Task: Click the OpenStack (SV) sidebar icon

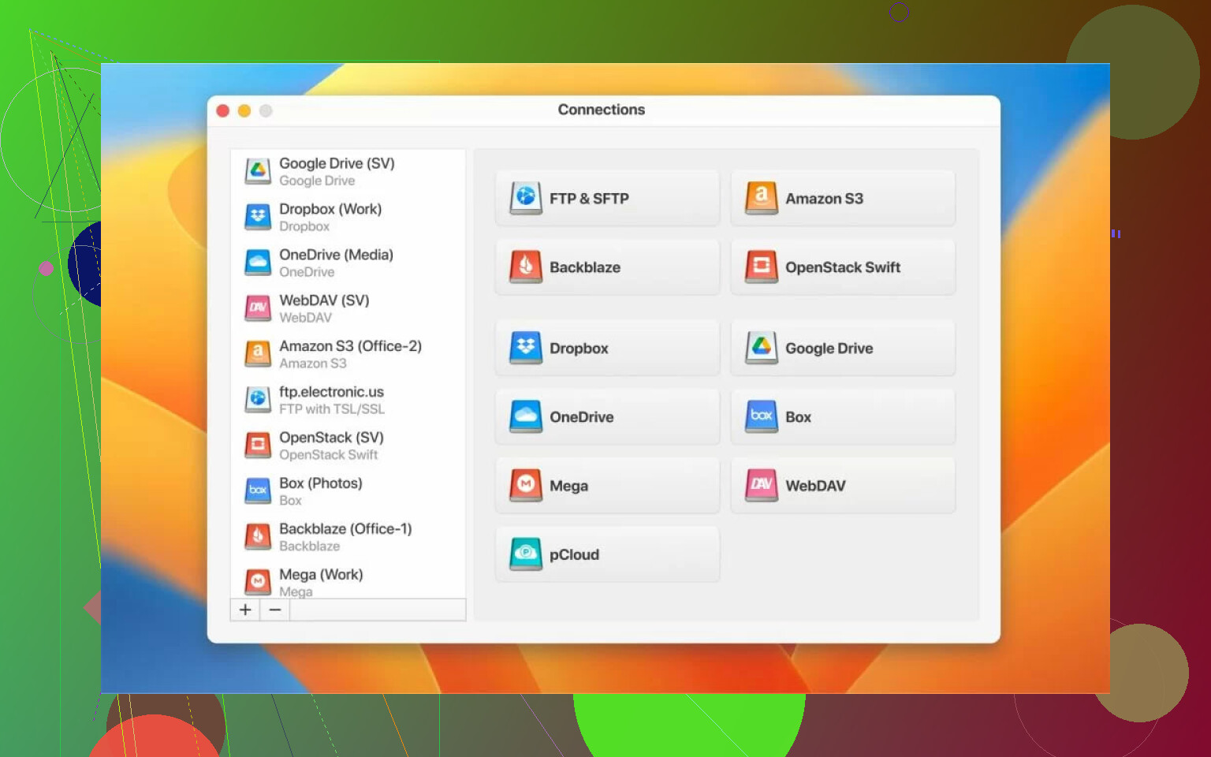Action: tap(258, 446)
